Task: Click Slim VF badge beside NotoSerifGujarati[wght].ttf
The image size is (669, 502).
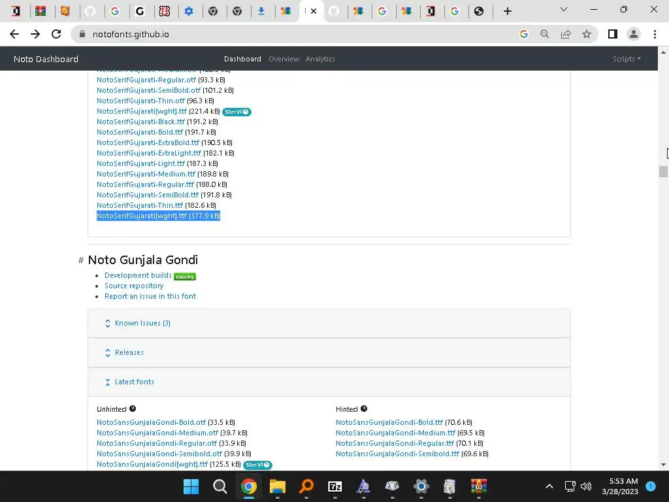Action: point(237,112)
